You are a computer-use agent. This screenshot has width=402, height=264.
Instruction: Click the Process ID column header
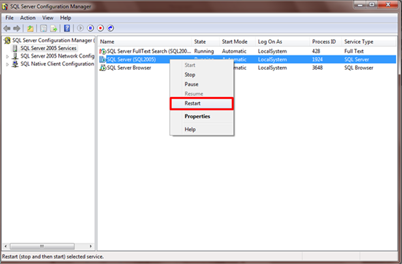click(324, 42)
